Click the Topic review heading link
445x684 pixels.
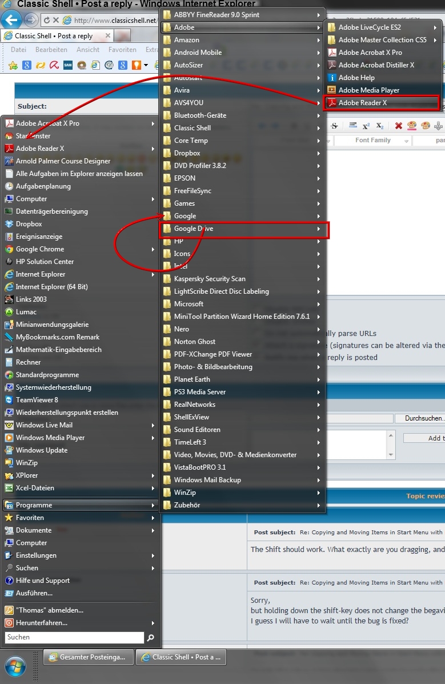(x=426, y=496)
